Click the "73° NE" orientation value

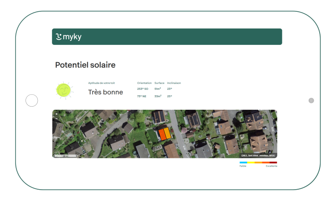click(x=142, y=96)
